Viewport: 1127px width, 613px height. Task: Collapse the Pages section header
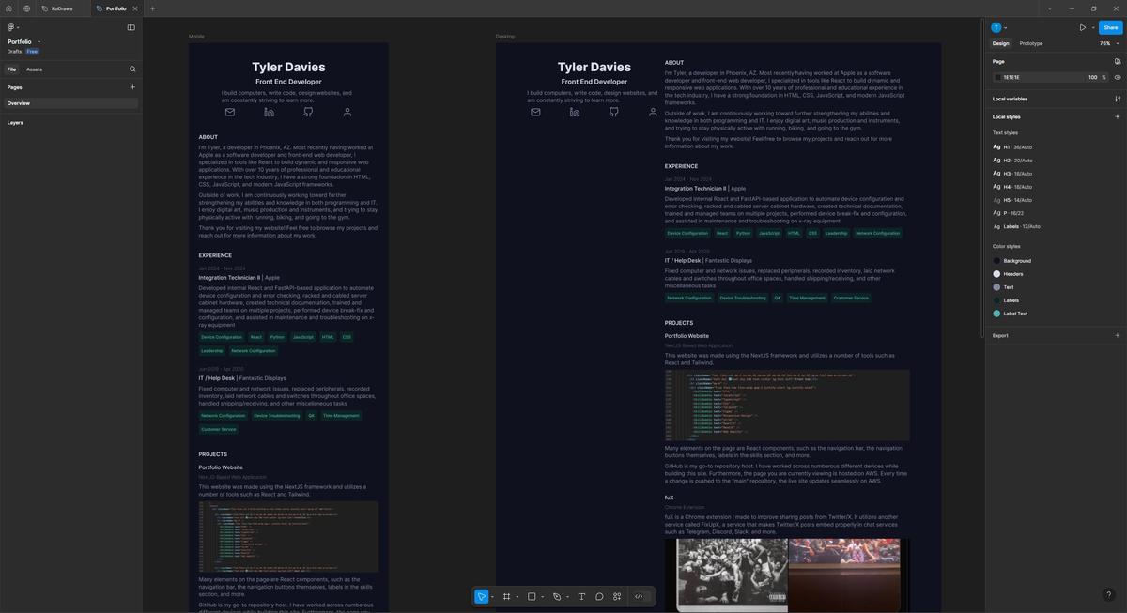click(x=14, y=87)
